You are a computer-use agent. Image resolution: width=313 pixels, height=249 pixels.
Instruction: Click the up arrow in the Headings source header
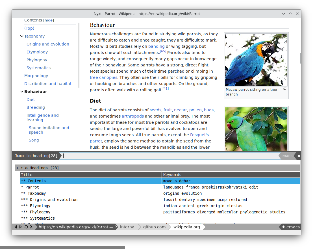tap(22, 168)
